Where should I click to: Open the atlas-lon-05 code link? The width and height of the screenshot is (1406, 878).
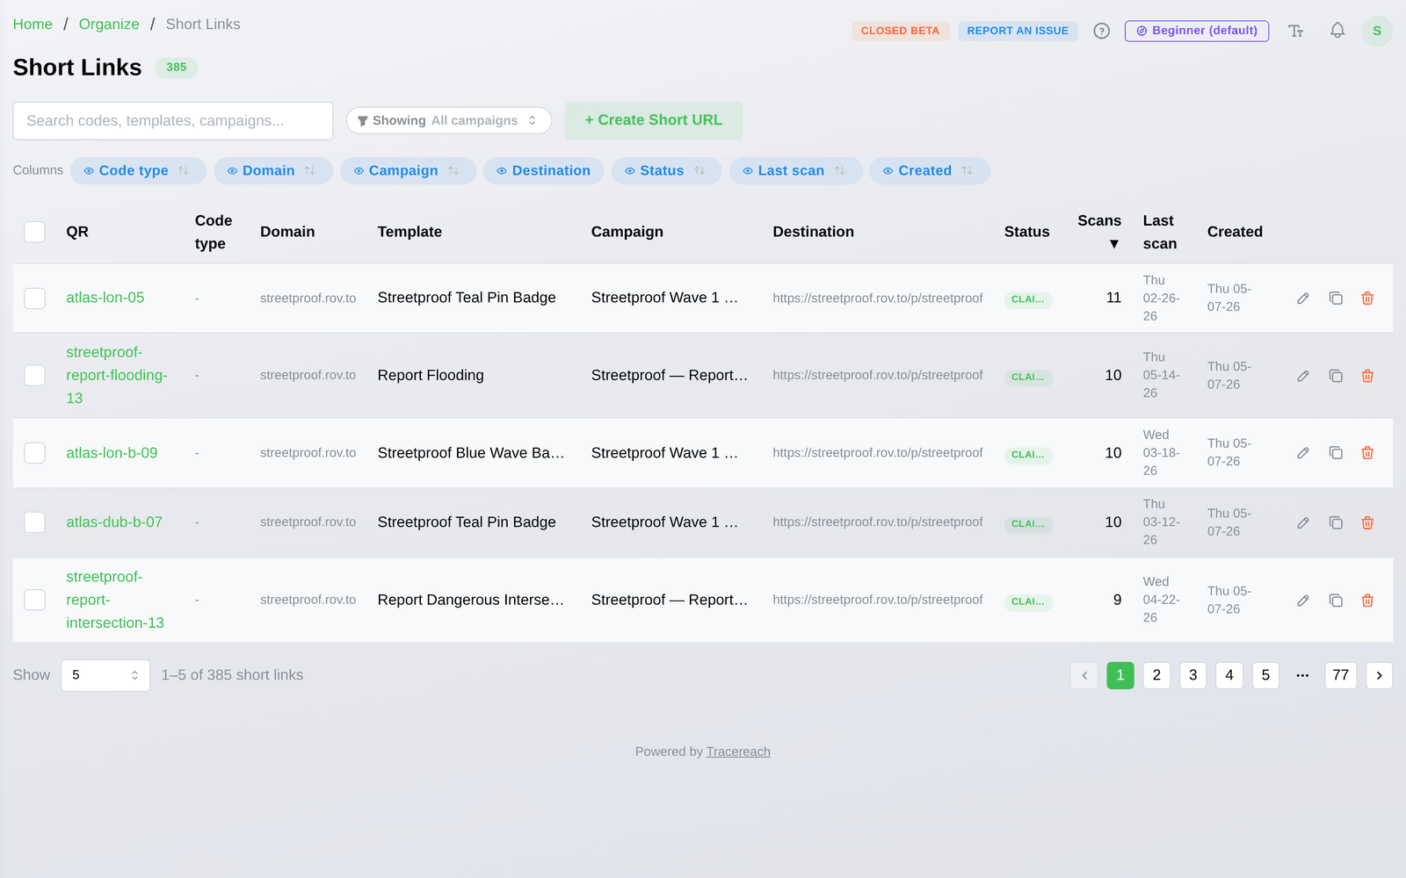pos(105,298)
